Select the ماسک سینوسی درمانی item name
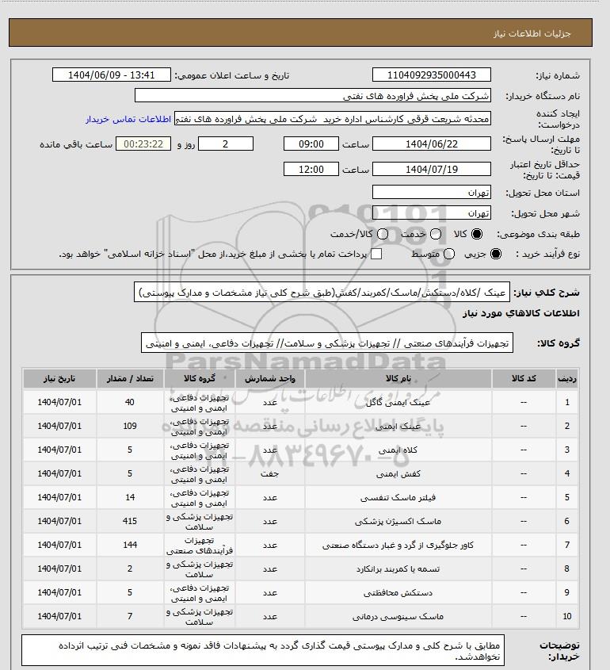610x670 pixels. [398, 617]
